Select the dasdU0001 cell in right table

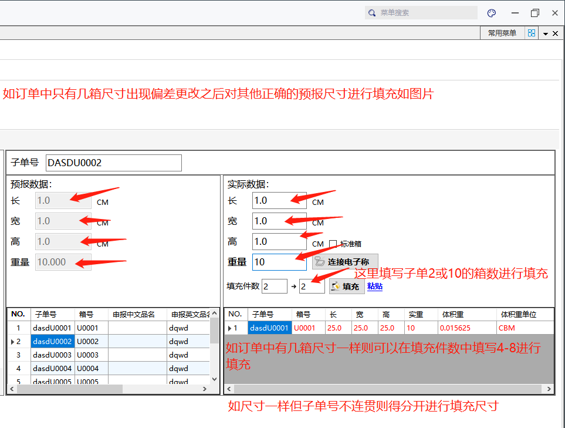(269, 328)
